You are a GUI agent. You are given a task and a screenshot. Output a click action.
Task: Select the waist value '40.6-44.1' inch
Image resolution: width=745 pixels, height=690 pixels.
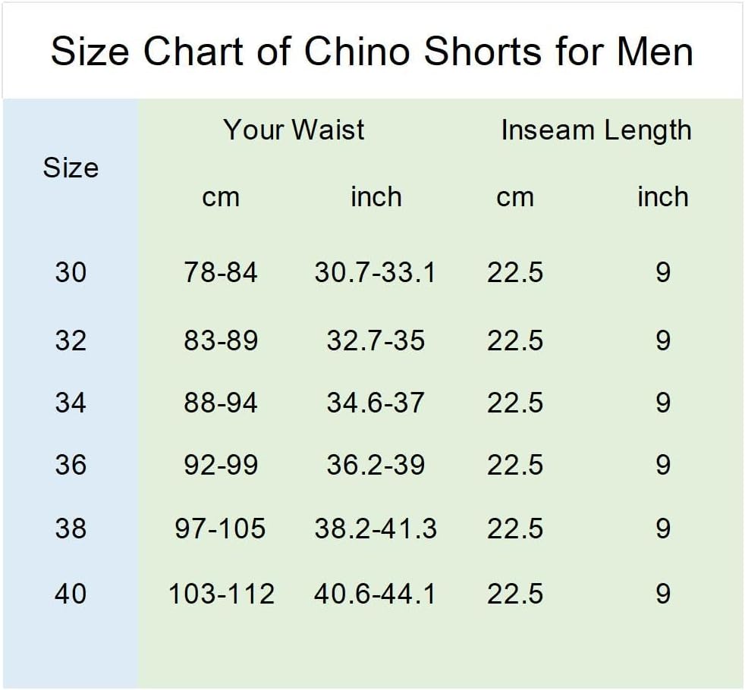[x=375, y=594]
